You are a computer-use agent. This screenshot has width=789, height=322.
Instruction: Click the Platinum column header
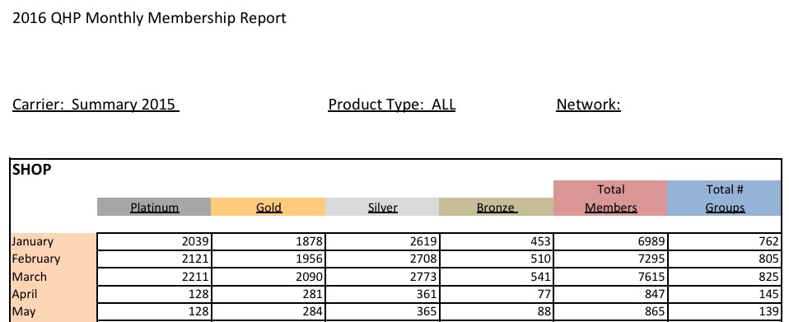(x=154, y=207)
